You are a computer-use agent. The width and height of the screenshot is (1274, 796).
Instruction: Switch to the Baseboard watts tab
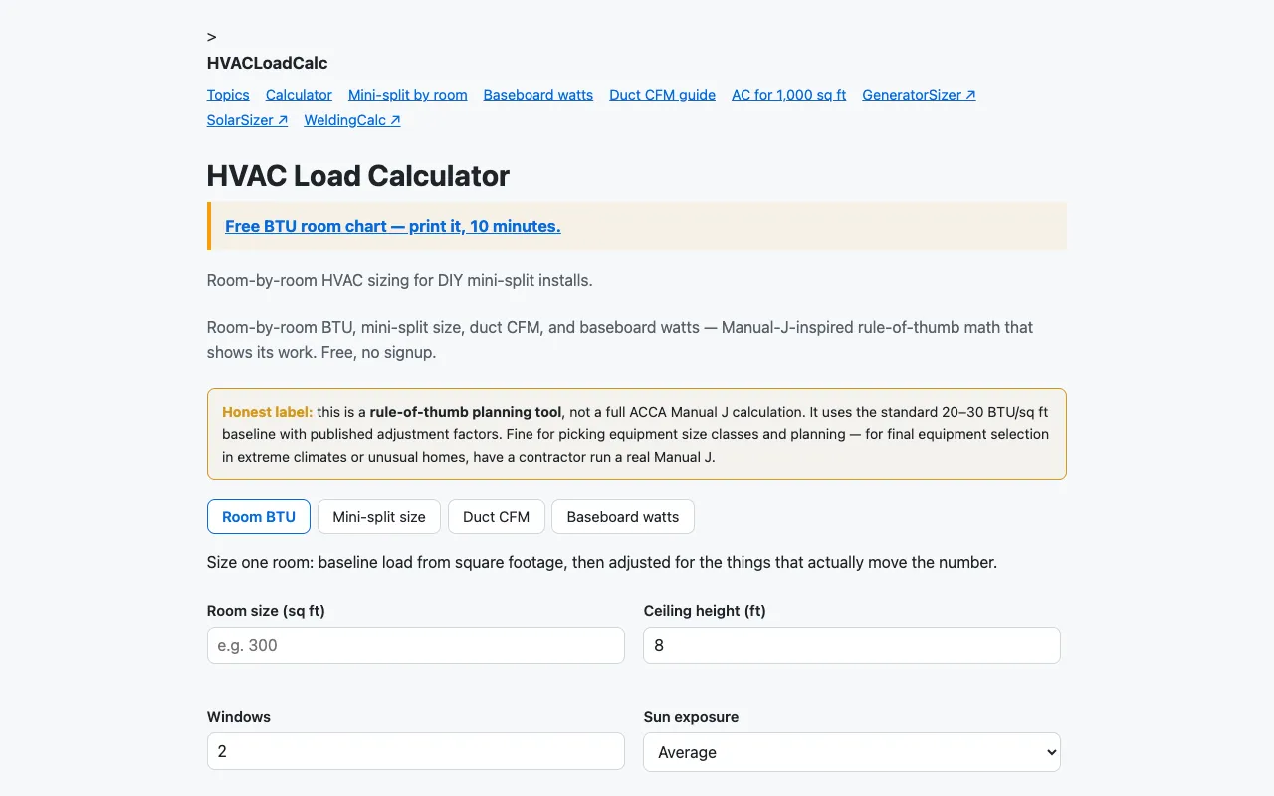click(623, 517)
